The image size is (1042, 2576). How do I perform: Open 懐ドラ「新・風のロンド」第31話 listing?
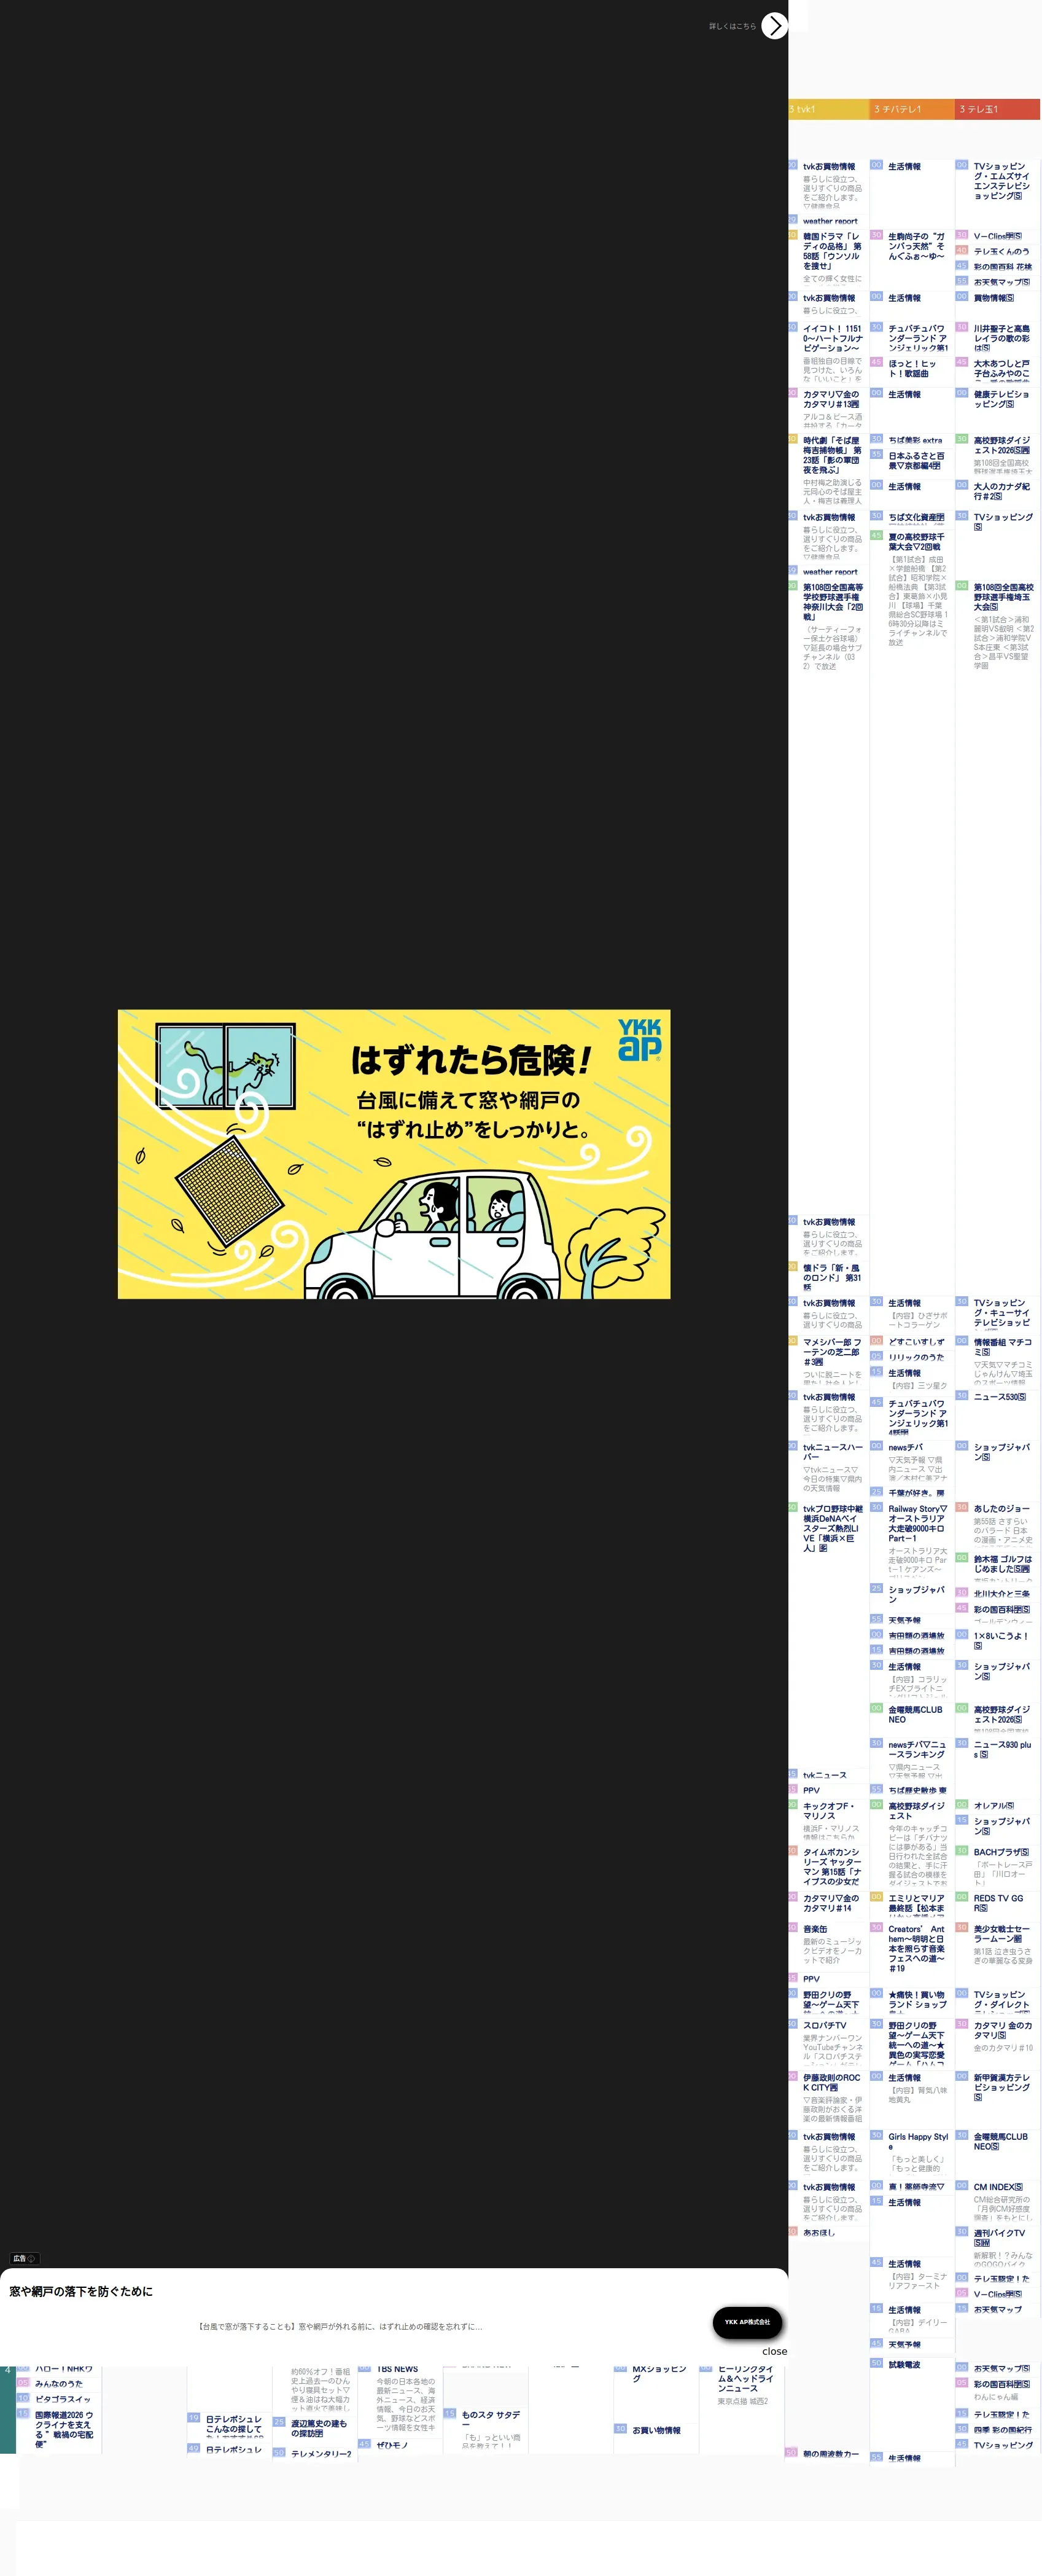tap(832, 1278)
